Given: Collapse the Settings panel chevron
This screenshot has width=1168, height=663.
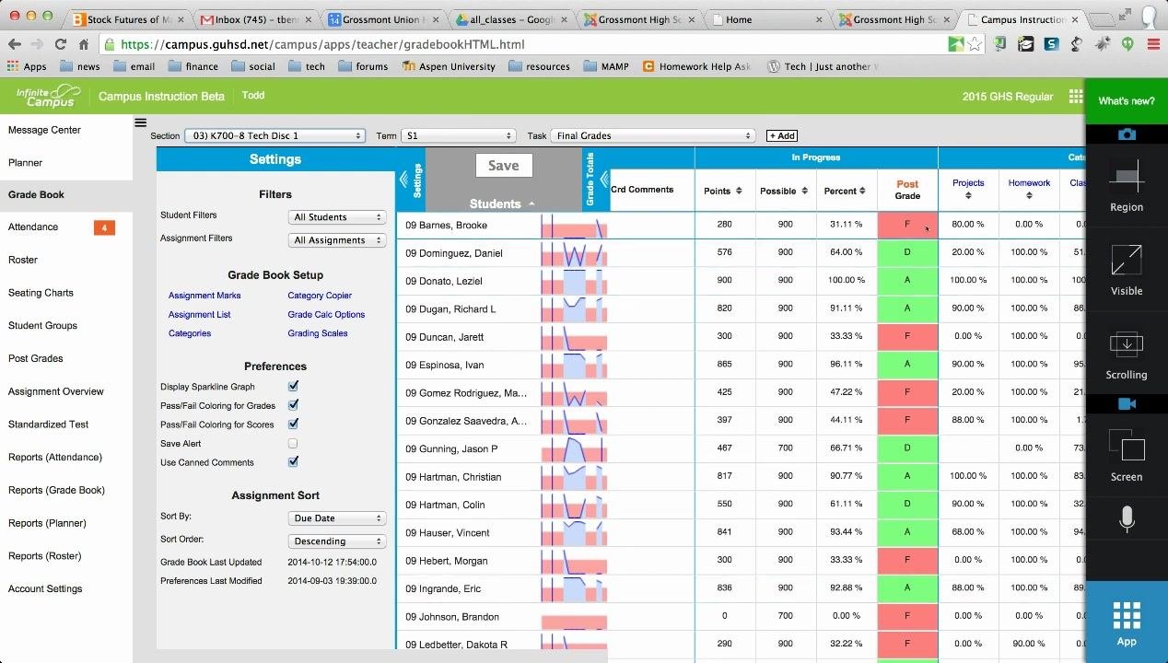Looking at the screenshot, I should (x=403, y=180).
